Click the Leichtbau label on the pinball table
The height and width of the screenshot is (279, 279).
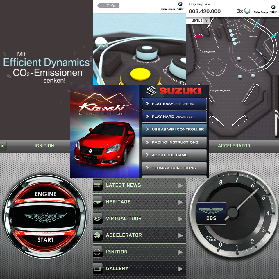tap(252, 37)
